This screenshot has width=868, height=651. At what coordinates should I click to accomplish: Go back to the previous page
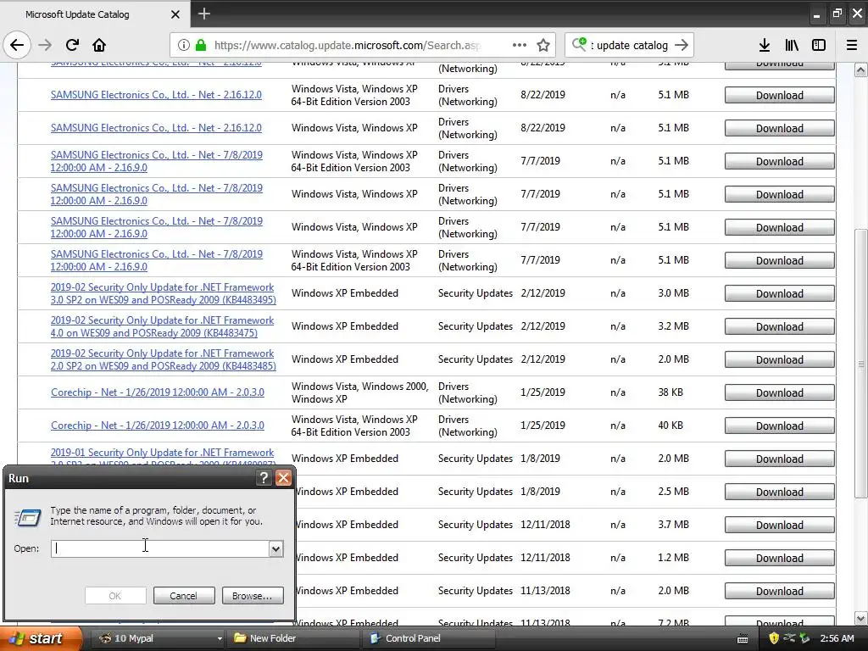[x=17, y=46]
